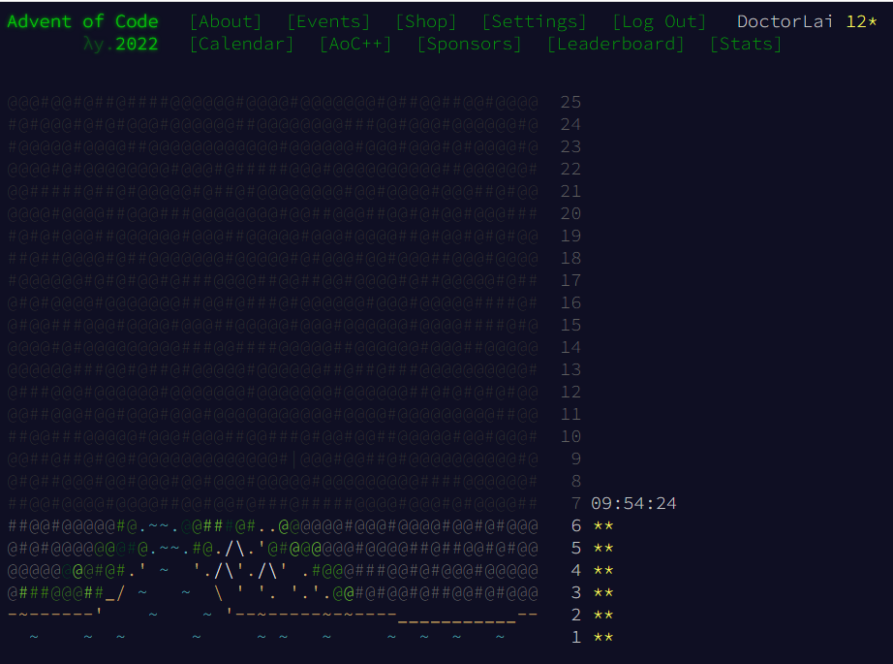Click the locked day 25 number
Viewport: 893px width, 664px height.
570,103
